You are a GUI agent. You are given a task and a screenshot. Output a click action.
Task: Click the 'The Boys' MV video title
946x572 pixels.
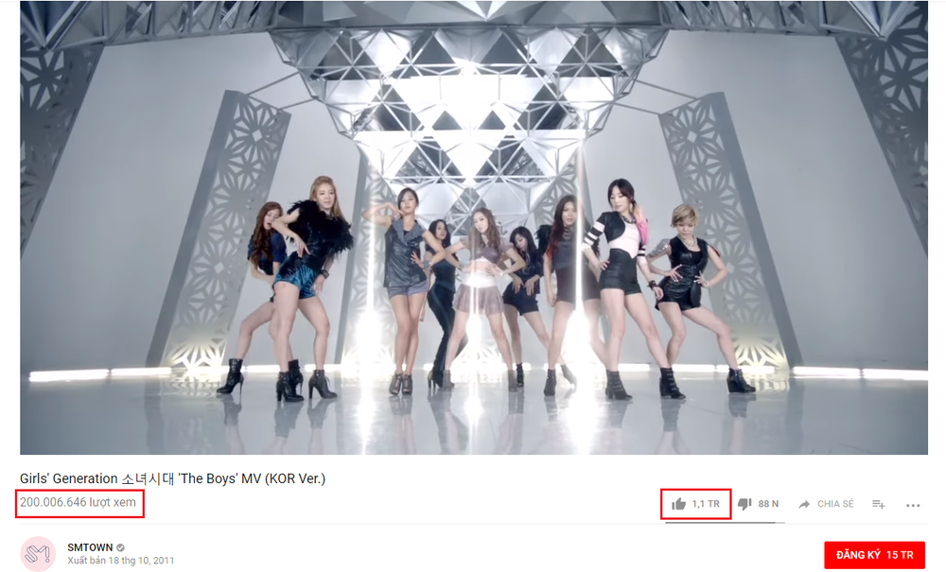click(x=172, y=478)
